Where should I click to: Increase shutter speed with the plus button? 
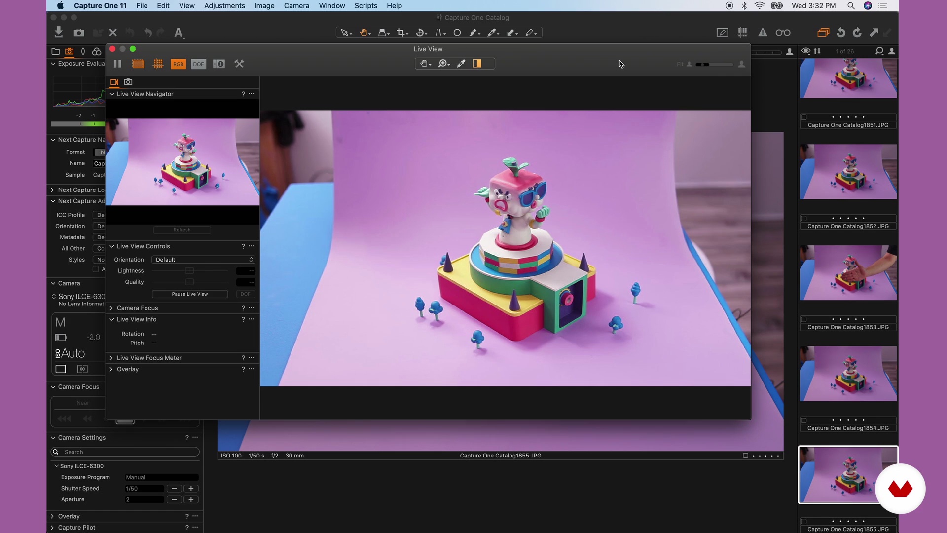click(x=191, y=489)
